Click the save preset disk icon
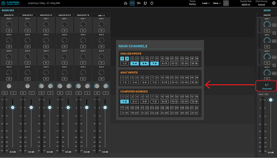The width and height of the screenshot is (277, 158). pyautogui.click(x=226, y=3)
